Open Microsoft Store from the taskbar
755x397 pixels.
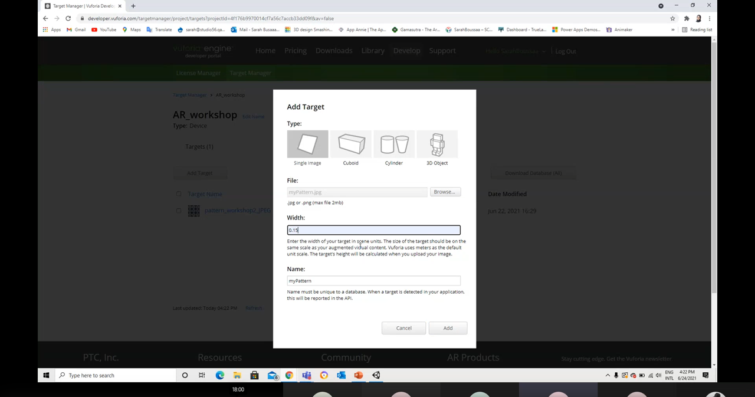coord(254,375)
